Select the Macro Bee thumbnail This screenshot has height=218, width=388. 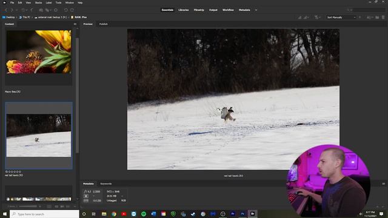39,51
